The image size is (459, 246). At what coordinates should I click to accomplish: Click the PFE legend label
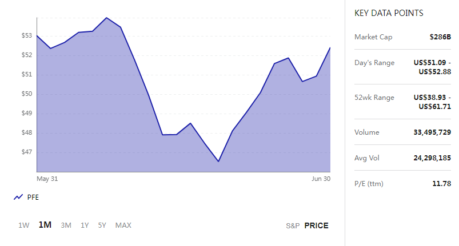(x=33, y=197)
